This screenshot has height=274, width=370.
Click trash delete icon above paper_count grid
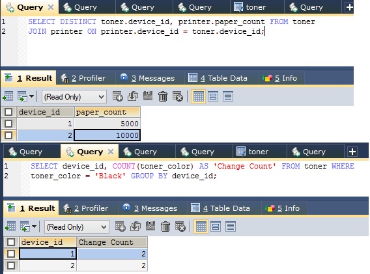pyautogui.click(x=163, y=96)
